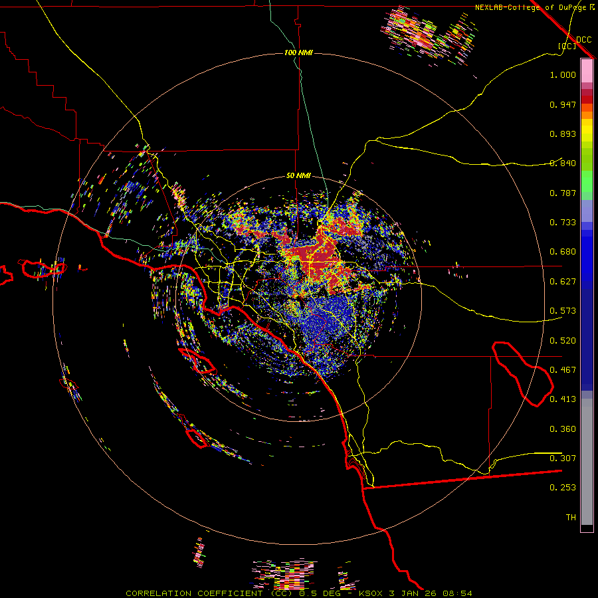Select the 0.360 scale value
This screenshot has width=598, height=598.
pyautogui.click(x=563, y=429)
